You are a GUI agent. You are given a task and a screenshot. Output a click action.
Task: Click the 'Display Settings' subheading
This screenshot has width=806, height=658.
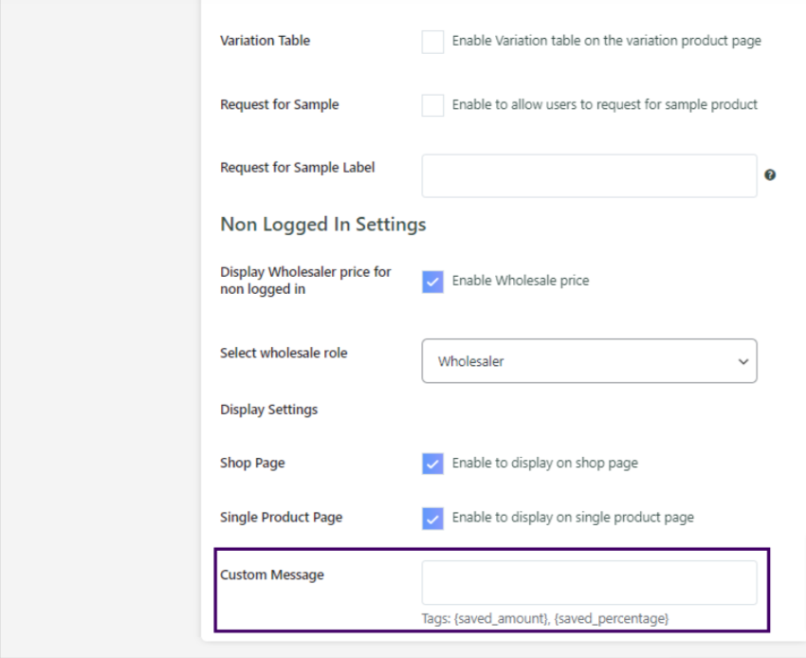(269, 410)
